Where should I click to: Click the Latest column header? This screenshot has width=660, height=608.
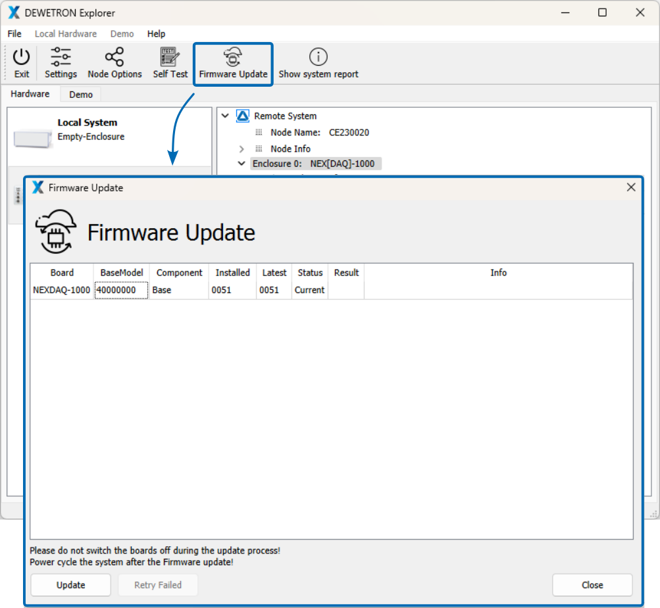coord(274,273)
